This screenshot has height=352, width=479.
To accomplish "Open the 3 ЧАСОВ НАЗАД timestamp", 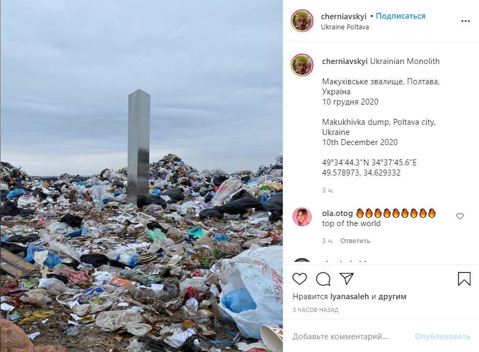I will 315,310.
